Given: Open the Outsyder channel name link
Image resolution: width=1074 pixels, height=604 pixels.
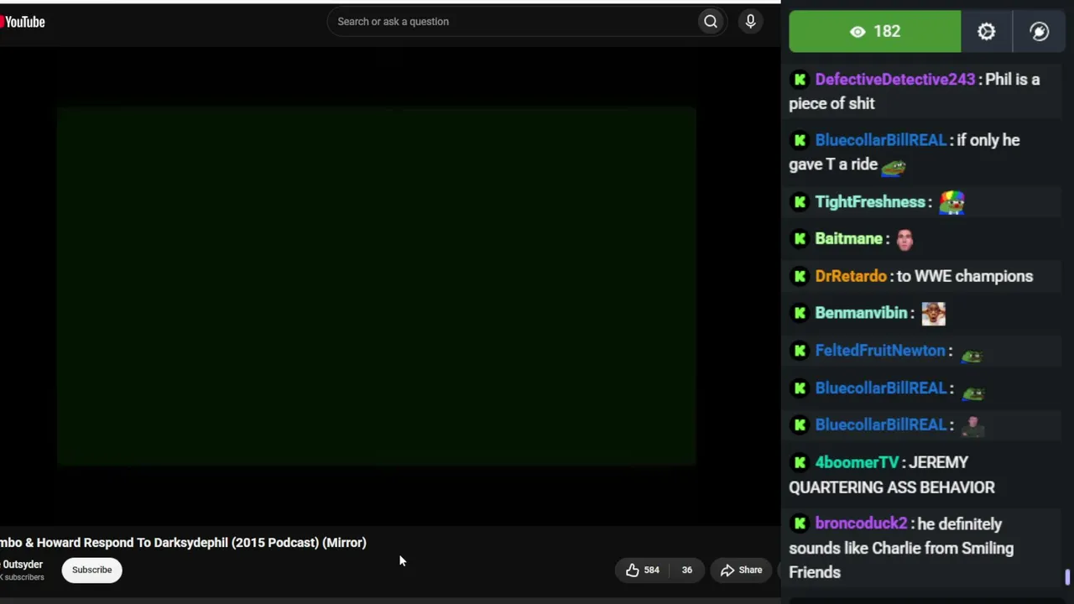Looking at the screenshot, I should click(22, 565).
